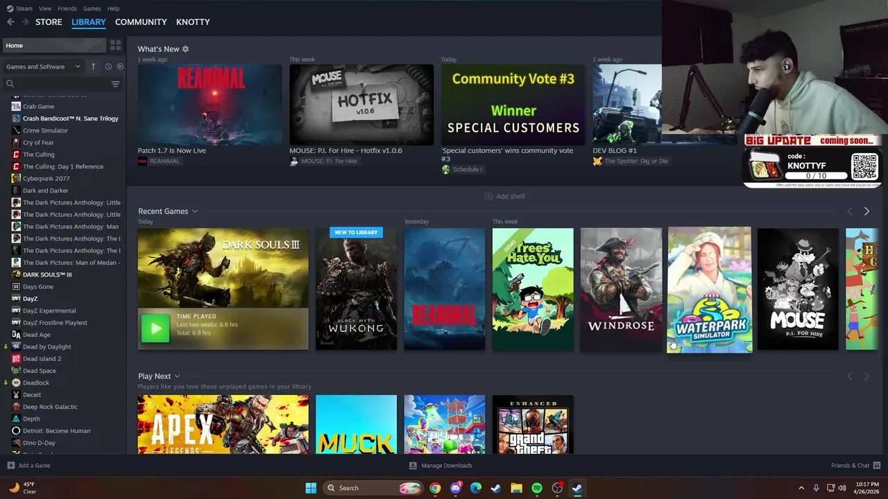Open REANIMAL card in Recent Games
The image size is (888, 499).
pos(445,289)
